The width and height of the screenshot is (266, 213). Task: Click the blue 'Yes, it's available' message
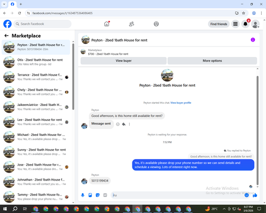click(193, 165)
